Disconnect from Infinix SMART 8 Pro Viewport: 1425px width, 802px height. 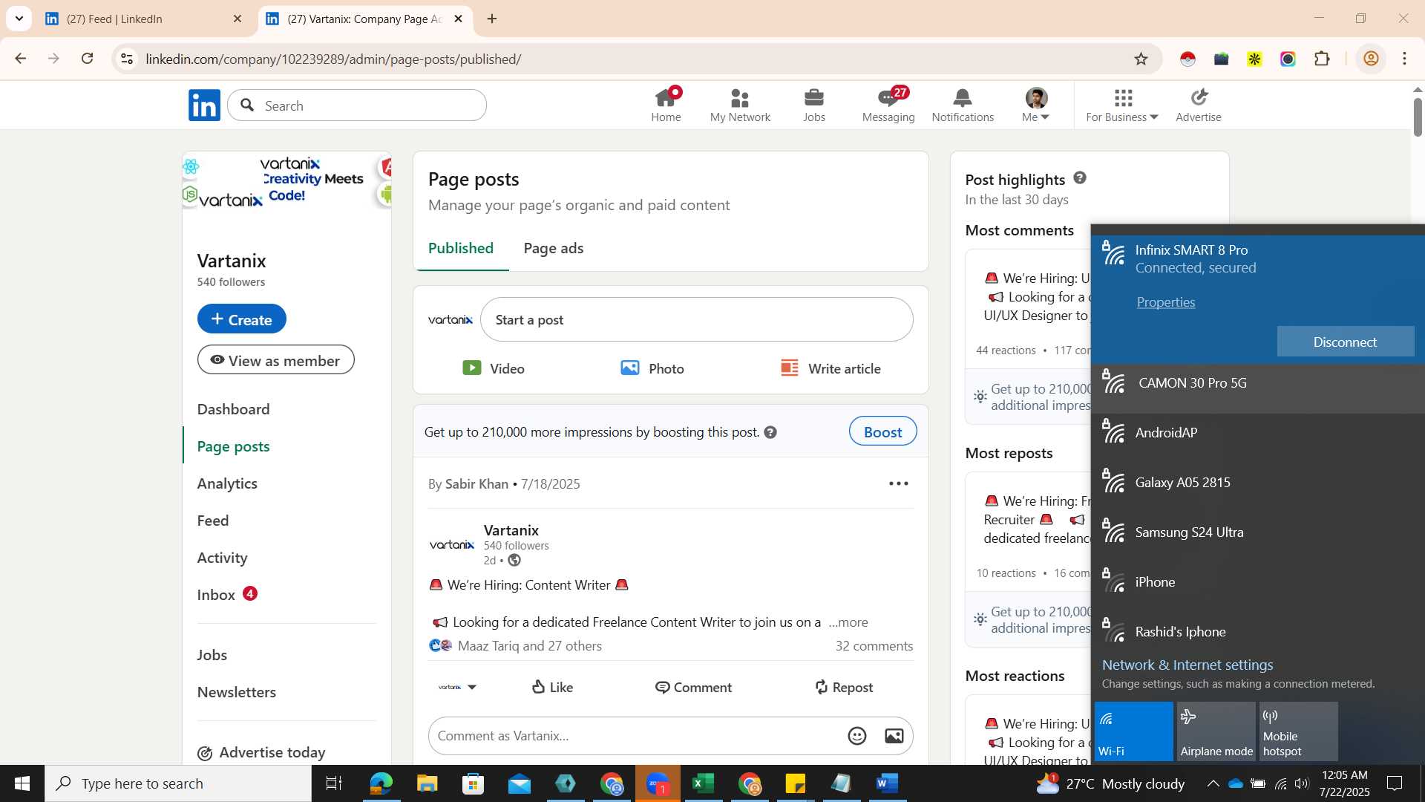(x=1345, y=342)
